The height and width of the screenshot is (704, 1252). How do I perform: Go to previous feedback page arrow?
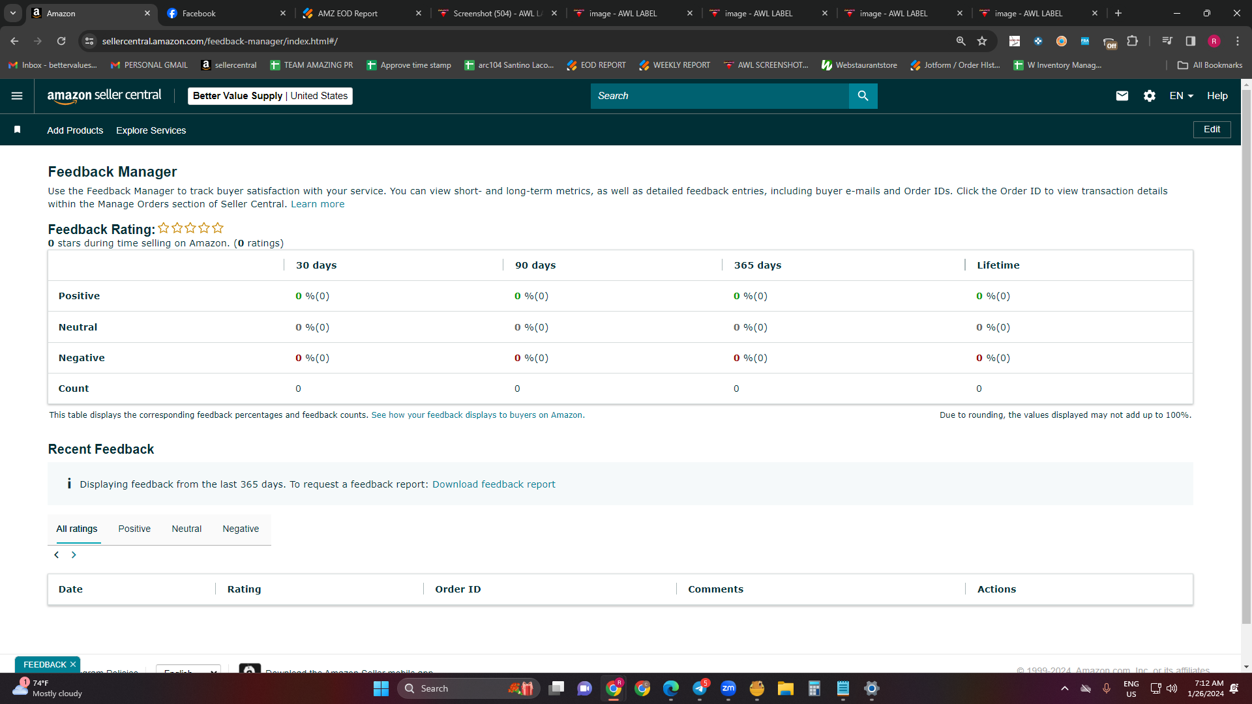(x=57, y=555)
